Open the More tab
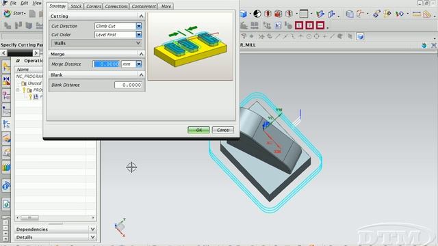This screenshot has height=246, width=438. click(166, 6)
